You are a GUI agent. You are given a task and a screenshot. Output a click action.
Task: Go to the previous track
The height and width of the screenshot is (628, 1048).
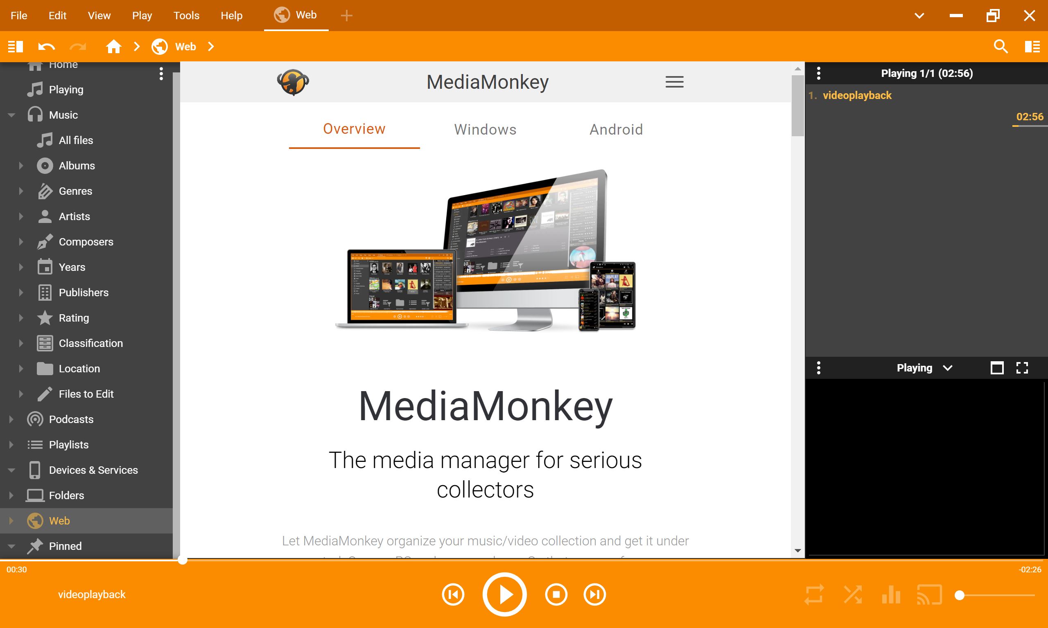[x=453, y=594]
